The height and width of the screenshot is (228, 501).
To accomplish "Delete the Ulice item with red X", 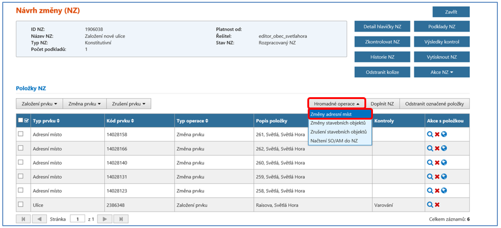I will click(437, 205).
